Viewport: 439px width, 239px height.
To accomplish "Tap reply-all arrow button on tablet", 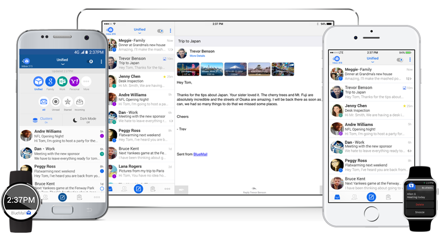I will point(181,190).
